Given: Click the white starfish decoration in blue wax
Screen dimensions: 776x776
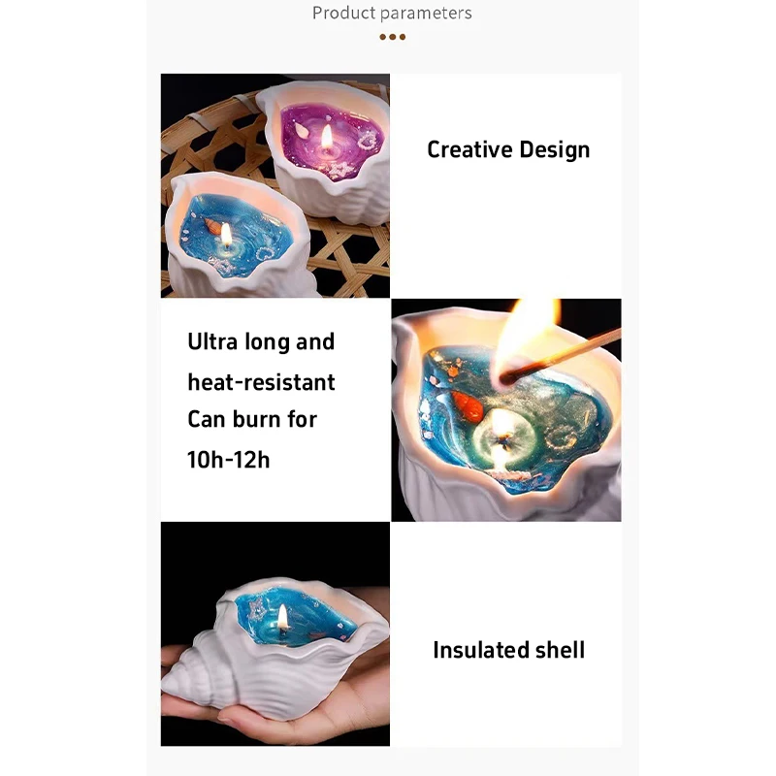Looking at the screenshot, I should coord(258,608).
